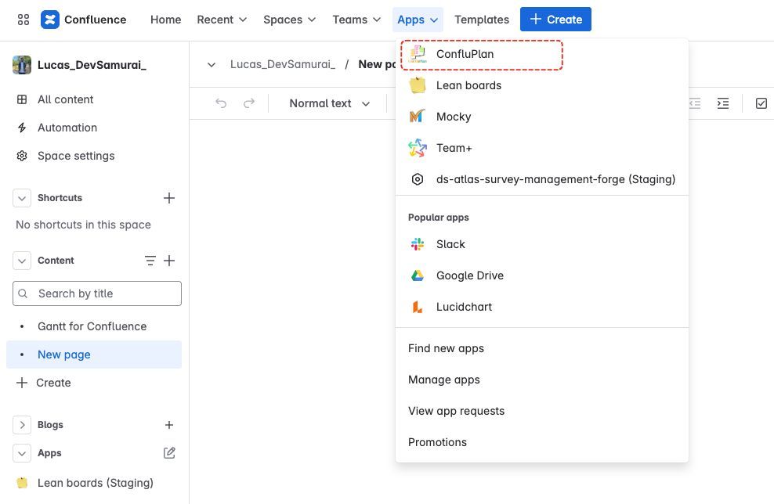This screenshot has width=774, height=504.
Task: Click the Outdent icon in the toolbar
Action: tap(695, 103)
